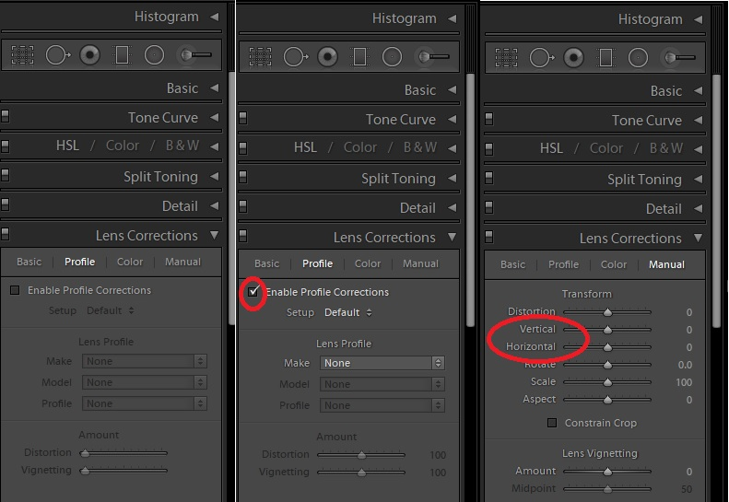The width and height of the screenshot is (729, 502).
Task: Select Adjustment Brush tool in middle panel
Action: click(x=433, y=57)
